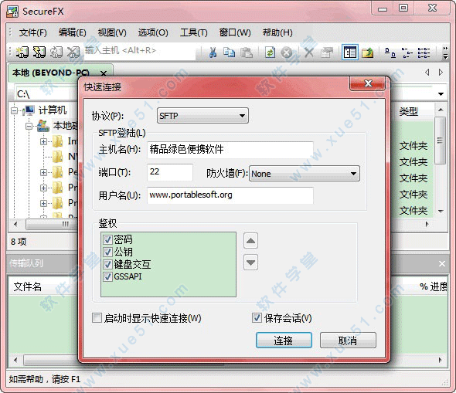Image resolution: width=456 pixels, height=393 pixels.
Task: Go to previous tab with left arrow
Action: pyautogui.click(x=427, y=72)
